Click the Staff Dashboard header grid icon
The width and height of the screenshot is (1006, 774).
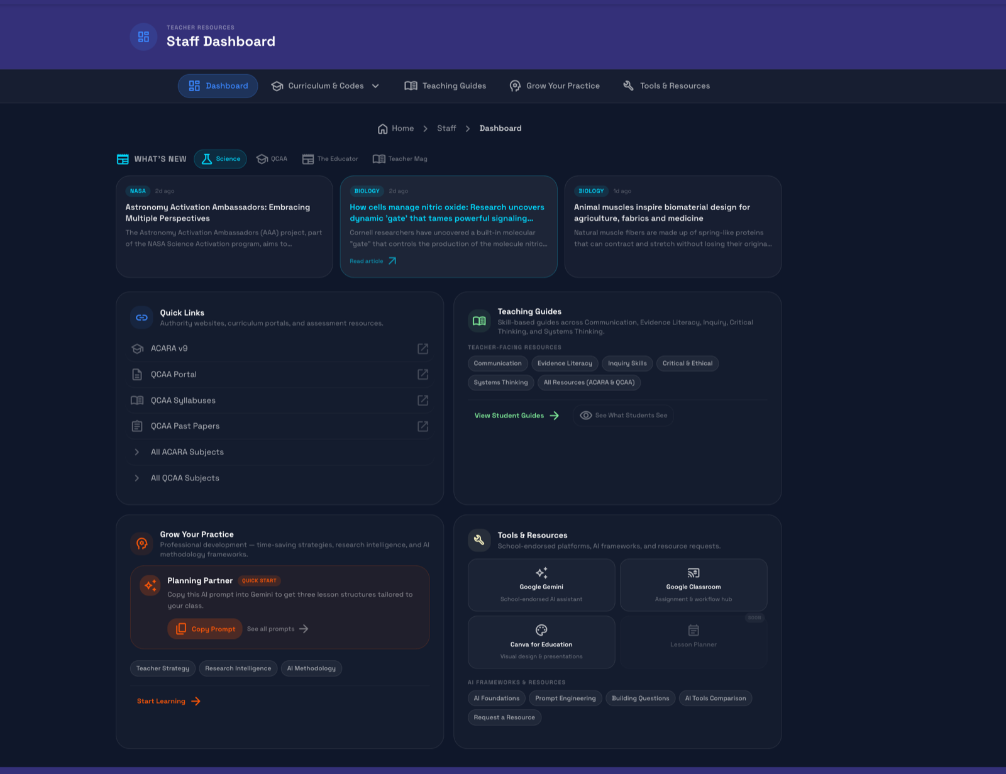143,37
